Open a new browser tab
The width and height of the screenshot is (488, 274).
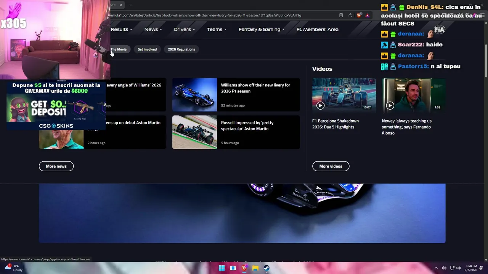130,5
